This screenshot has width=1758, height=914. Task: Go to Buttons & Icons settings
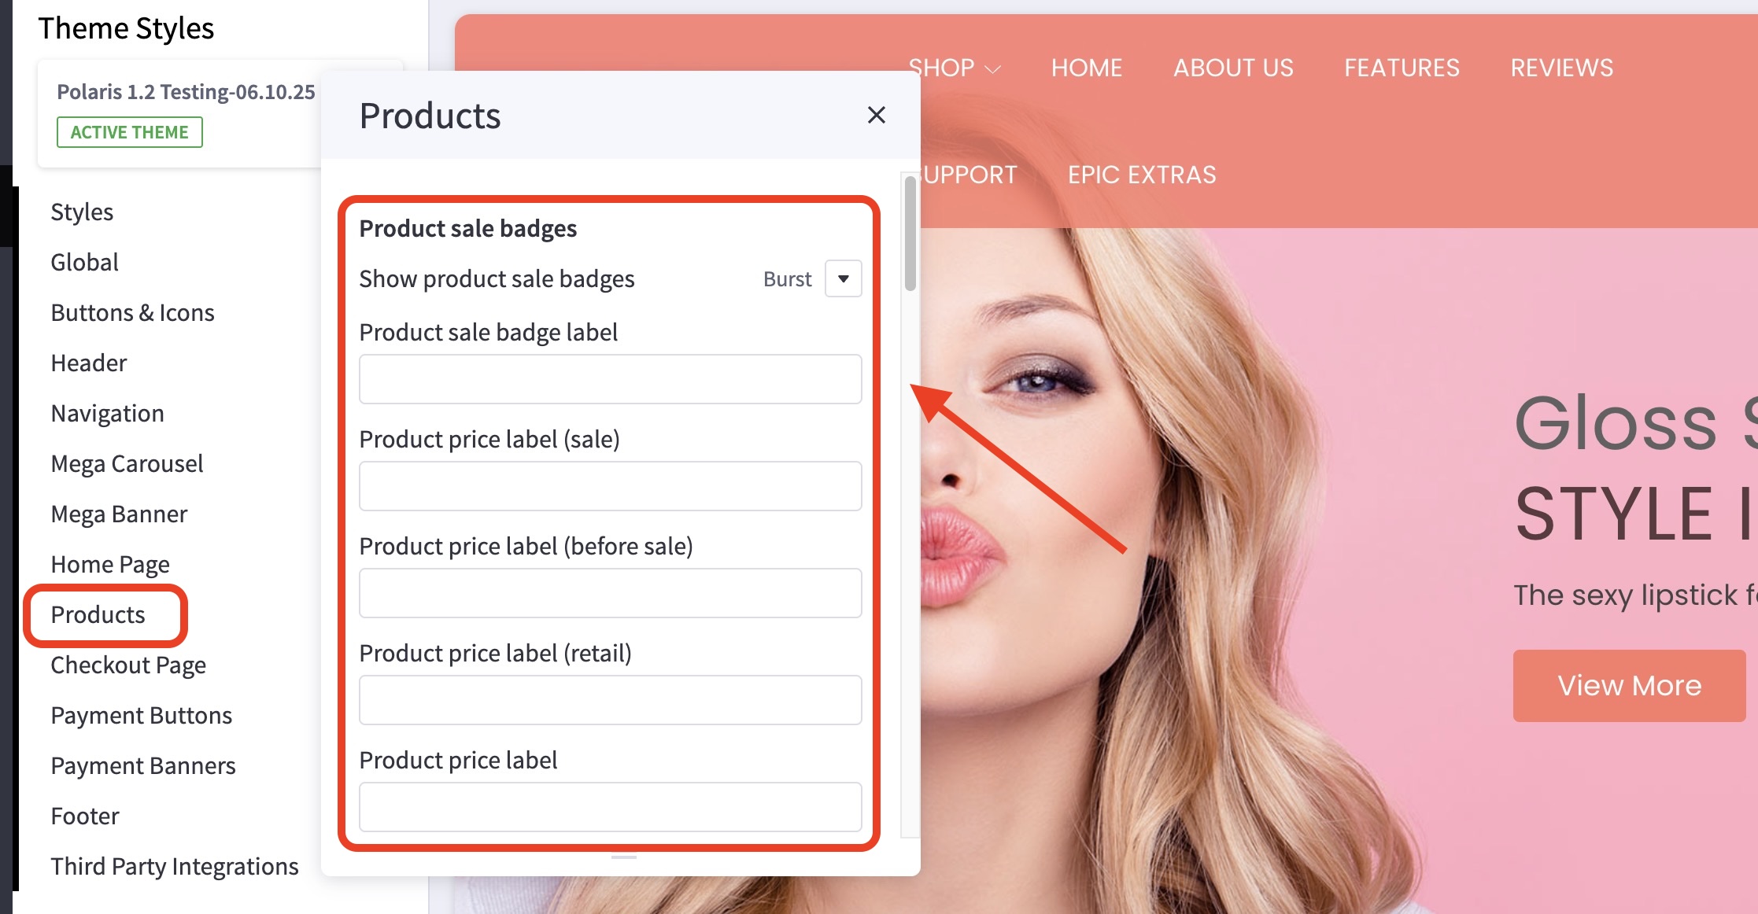(132, 313)
